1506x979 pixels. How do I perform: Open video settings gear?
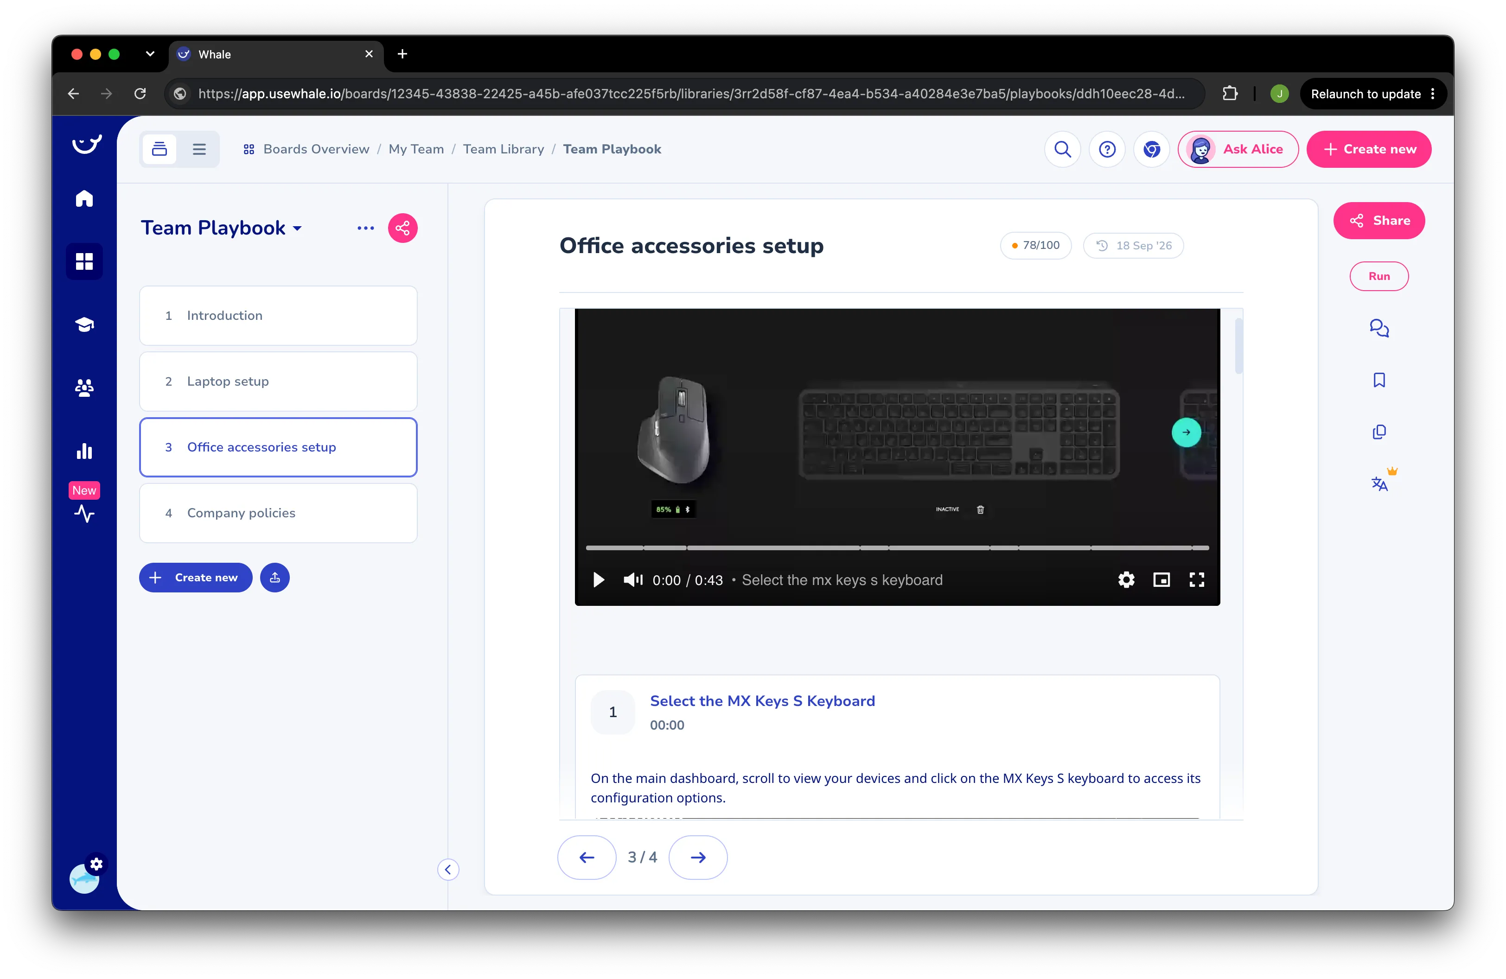[x=1126, y=580]
